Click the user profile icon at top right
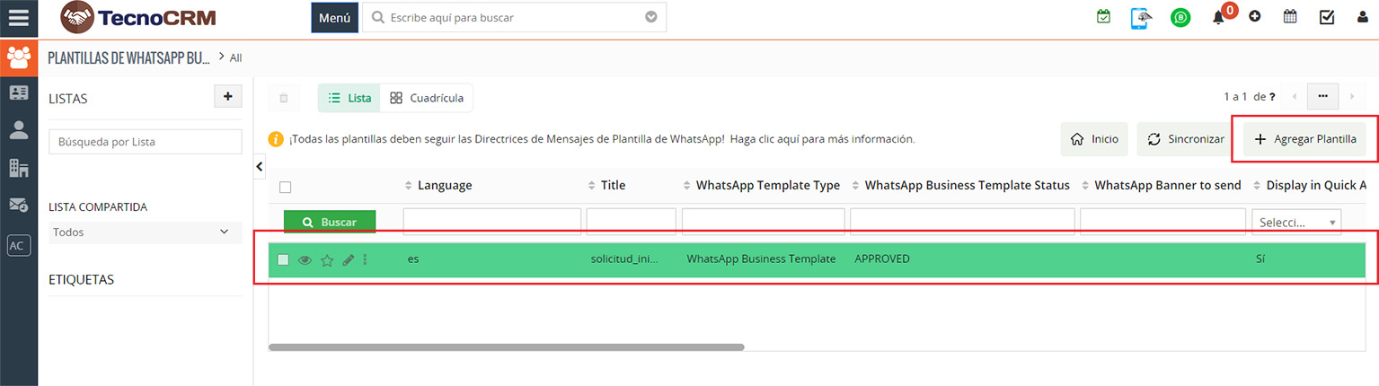The height and width of the screenshot is (386, 1379). point(1363,17)
